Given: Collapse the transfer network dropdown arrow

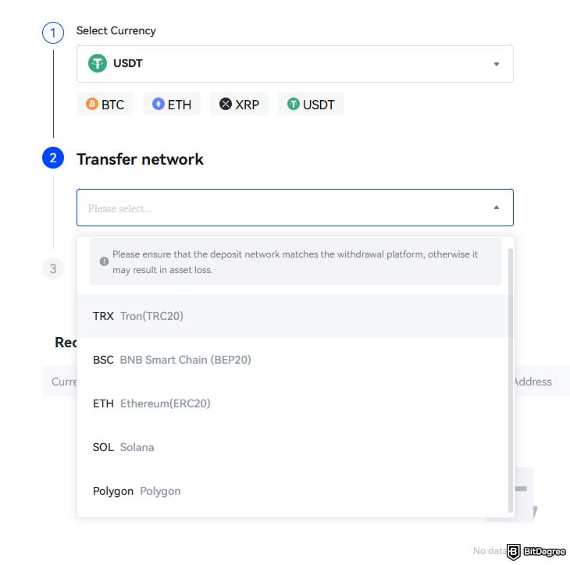Looking at the screenshot, I should (x=496, y=208).
